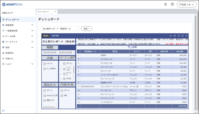Sort by カテゴリ column header
This screenshot has height=114, width=199.
tap(137, 52)
